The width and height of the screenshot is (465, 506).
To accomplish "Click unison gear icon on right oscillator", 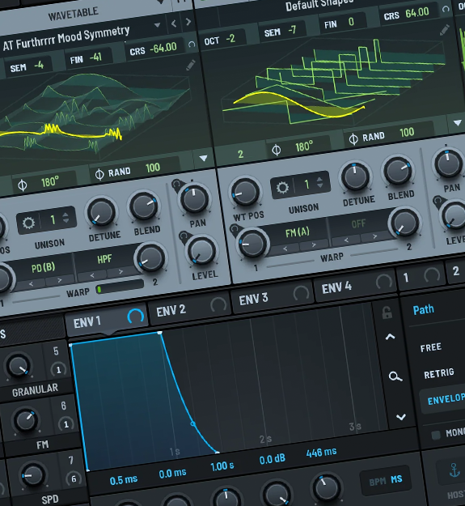I will point(282,188).
